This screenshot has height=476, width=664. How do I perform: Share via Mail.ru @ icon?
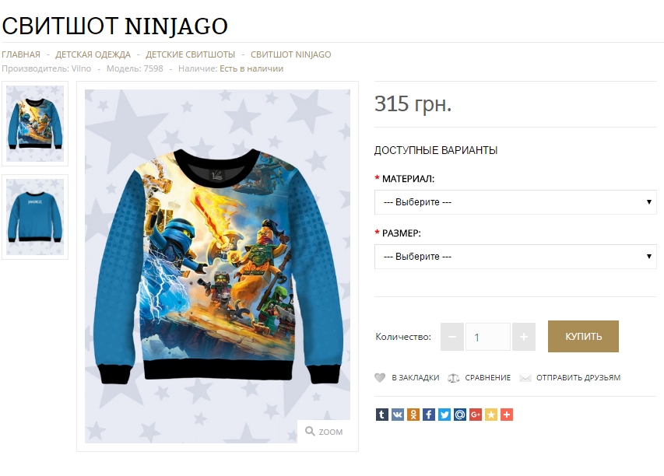coord(460,415)
